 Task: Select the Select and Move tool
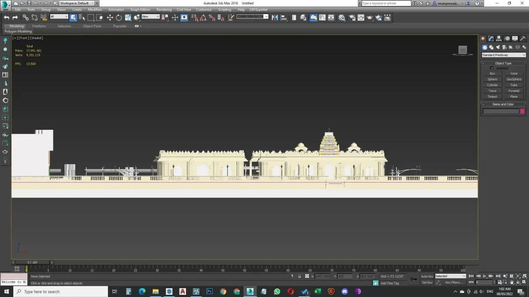pyautogui.click(x=110, y=18)
